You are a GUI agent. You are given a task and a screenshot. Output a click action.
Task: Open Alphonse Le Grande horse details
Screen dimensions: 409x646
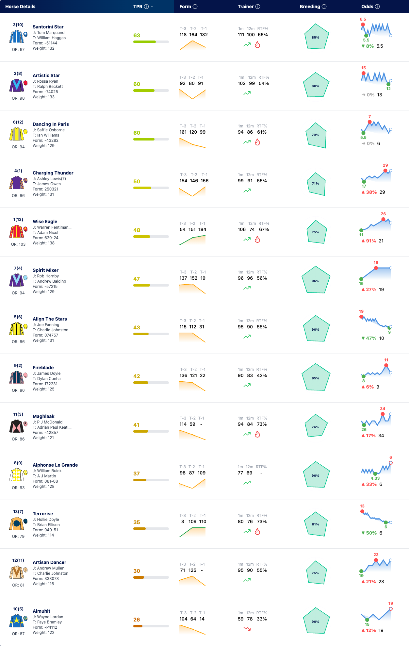pos(55,465)
